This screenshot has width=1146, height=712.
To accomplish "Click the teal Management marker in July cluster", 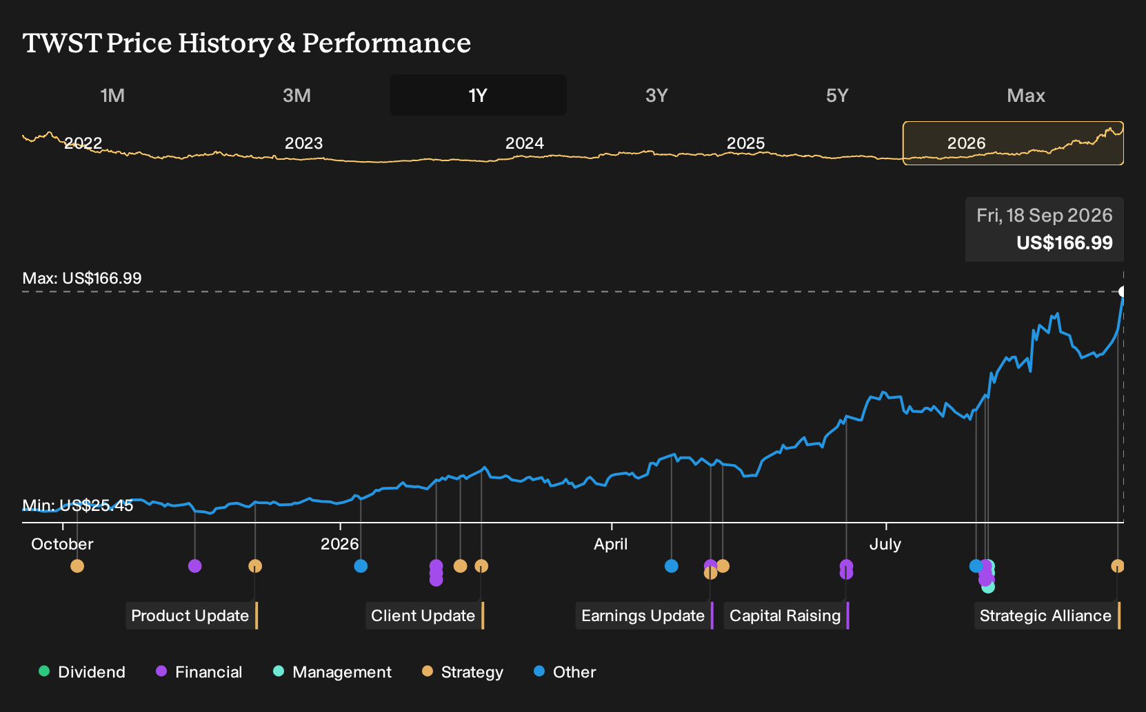I will pos(988,587).
